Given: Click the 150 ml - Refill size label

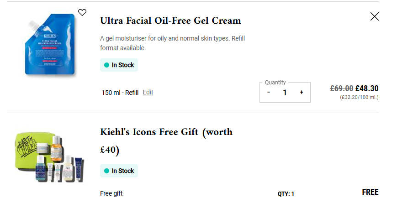Looking at the screenshot, I should (120, 93).
